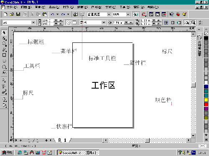The width and height of the screenshot is (209, 156).
Task: Select the Zoom magnifier tool
Action: coord(4,44)
